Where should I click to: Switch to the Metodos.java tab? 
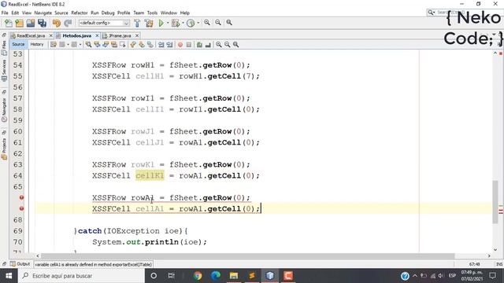pyautogui.click(x=77, y=35)
